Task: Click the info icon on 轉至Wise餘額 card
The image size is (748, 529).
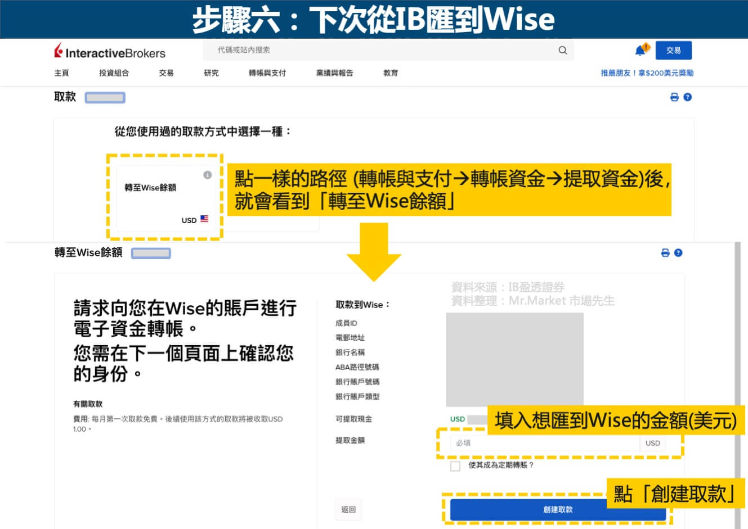Action: pyautogui.click(x=207, y=175)
